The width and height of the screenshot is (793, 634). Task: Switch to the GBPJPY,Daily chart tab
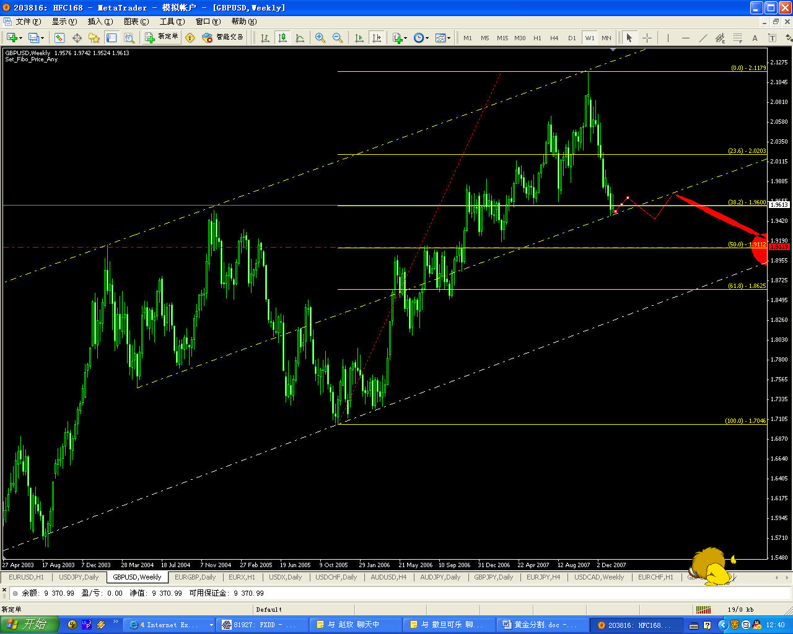pyautogui.click(x=493, y=577)
